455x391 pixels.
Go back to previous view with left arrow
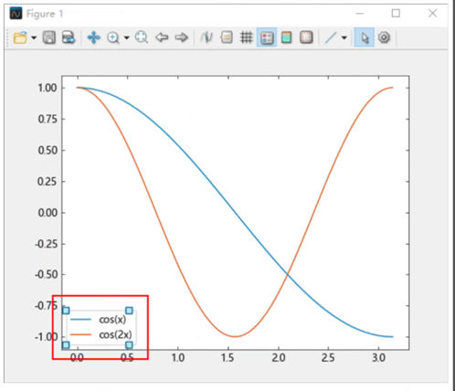[x=162, y=37]
